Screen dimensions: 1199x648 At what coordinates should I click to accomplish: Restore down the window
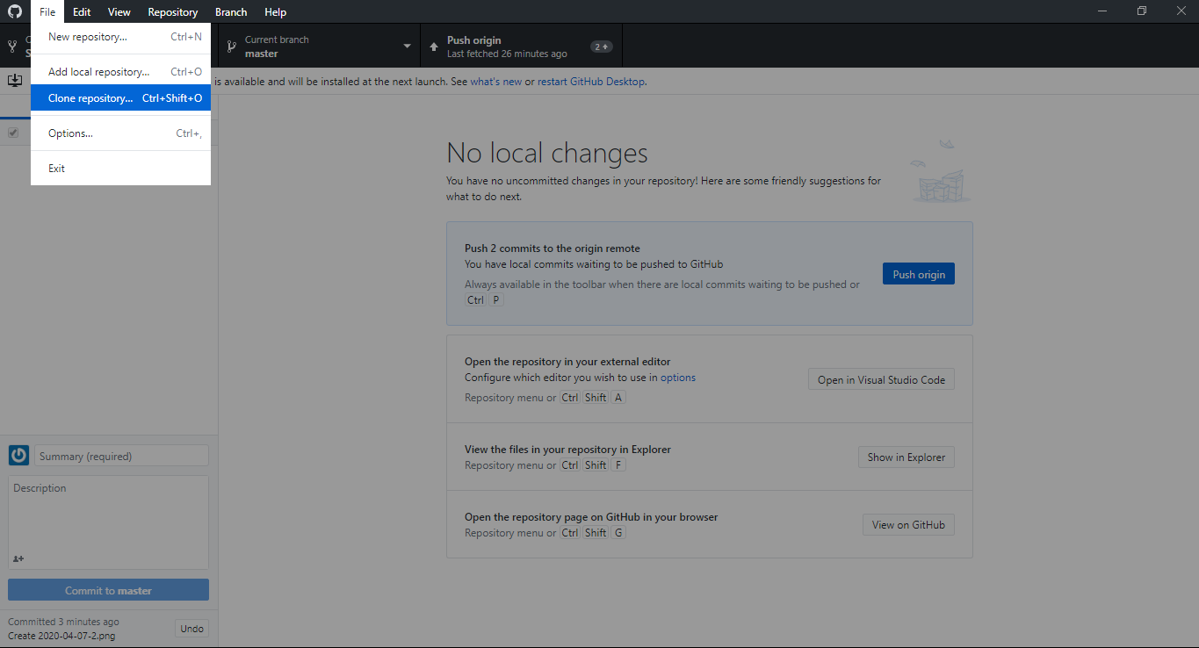pos(1142,11)
